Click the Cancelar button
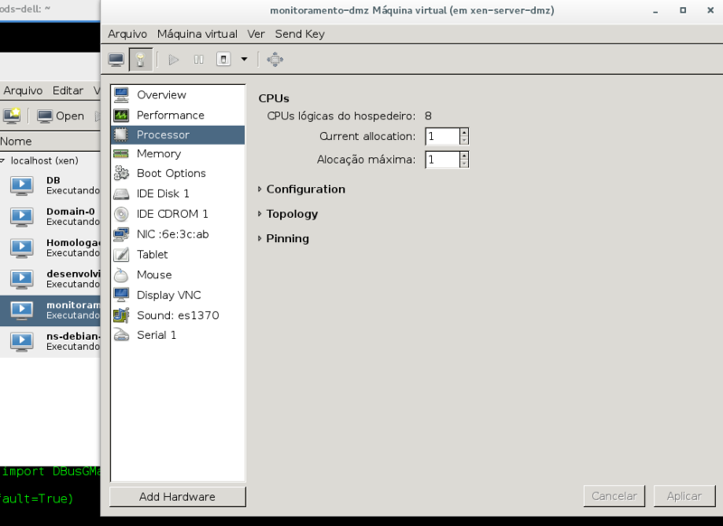The image size is (723, 526). coord(615,496)
